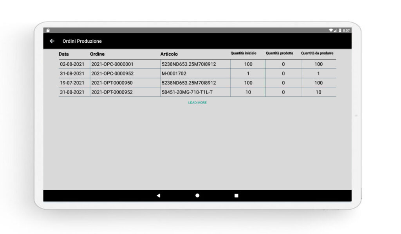Click the Articolo column header
This screenshot has height=234, width=401.
[x=169, y=54]
